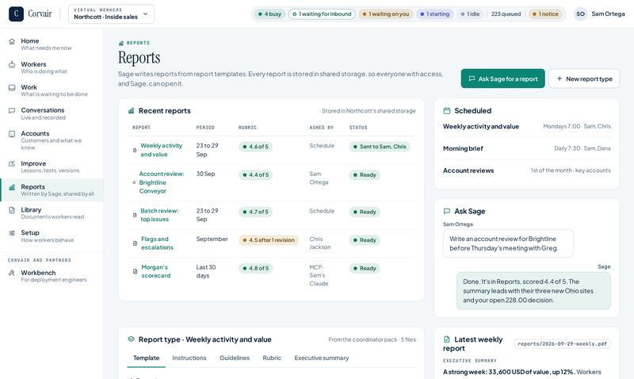634x379 pixels.
Task: Click the Recent reports chart icon
Action: [131, 111]
